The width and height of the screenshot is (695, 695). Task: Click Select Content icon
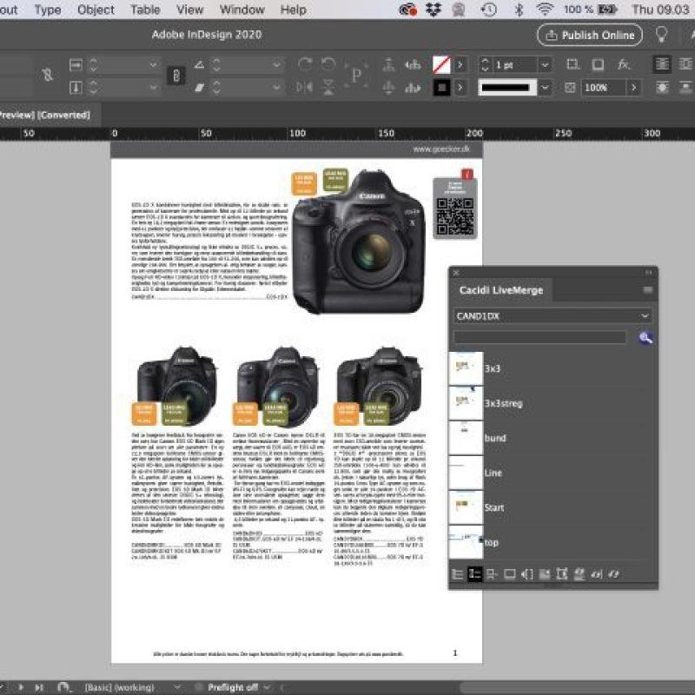point(388,88)
